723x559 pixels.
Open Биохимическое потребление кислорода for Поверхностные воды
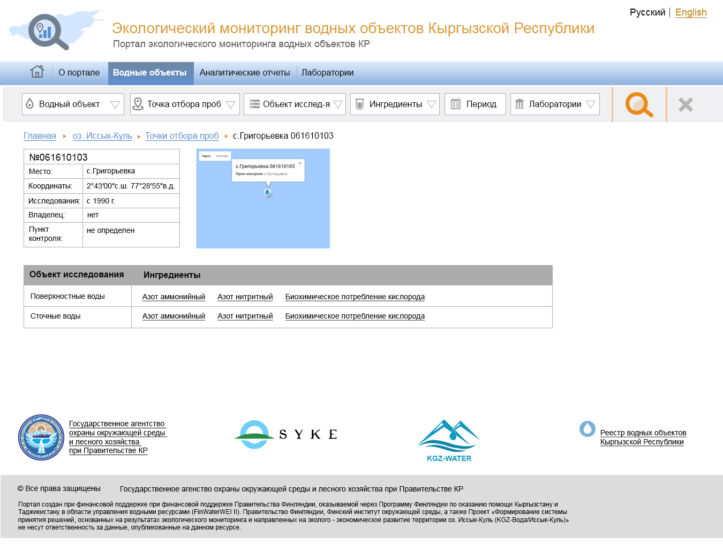coord(355,297)
